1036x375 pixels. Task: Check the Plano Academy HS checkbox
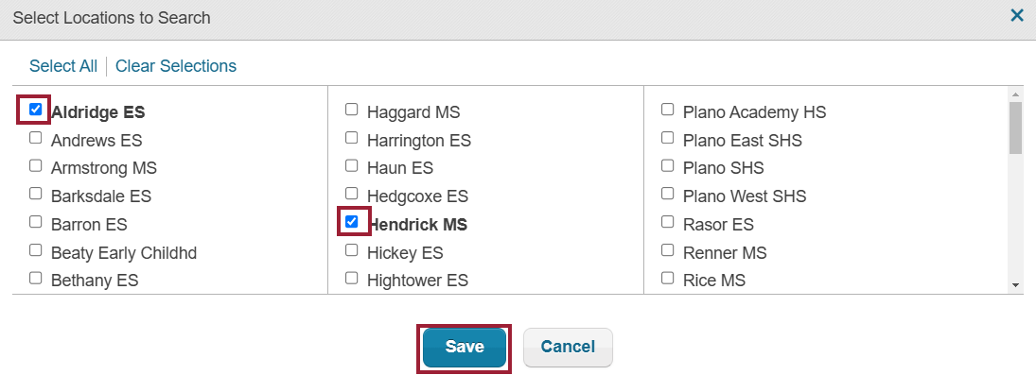click(x=667, y=110)
